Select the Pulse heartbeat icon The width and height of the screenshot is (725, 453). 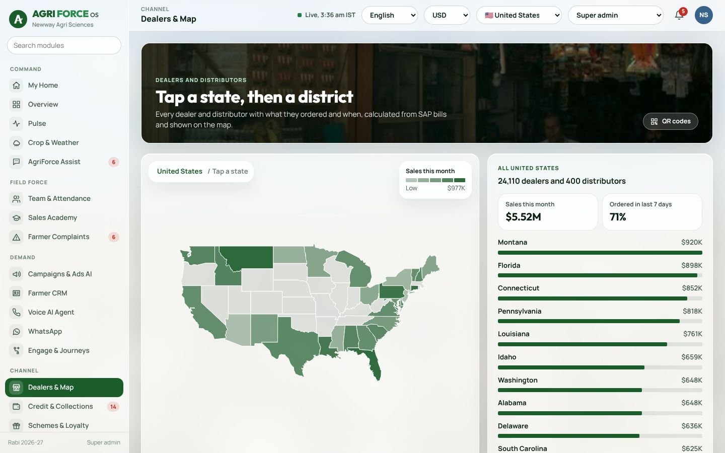tap(17, 124)
